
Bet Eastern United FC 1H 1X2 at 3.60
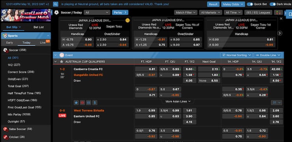pyautogui.click(x=276, y=116)
